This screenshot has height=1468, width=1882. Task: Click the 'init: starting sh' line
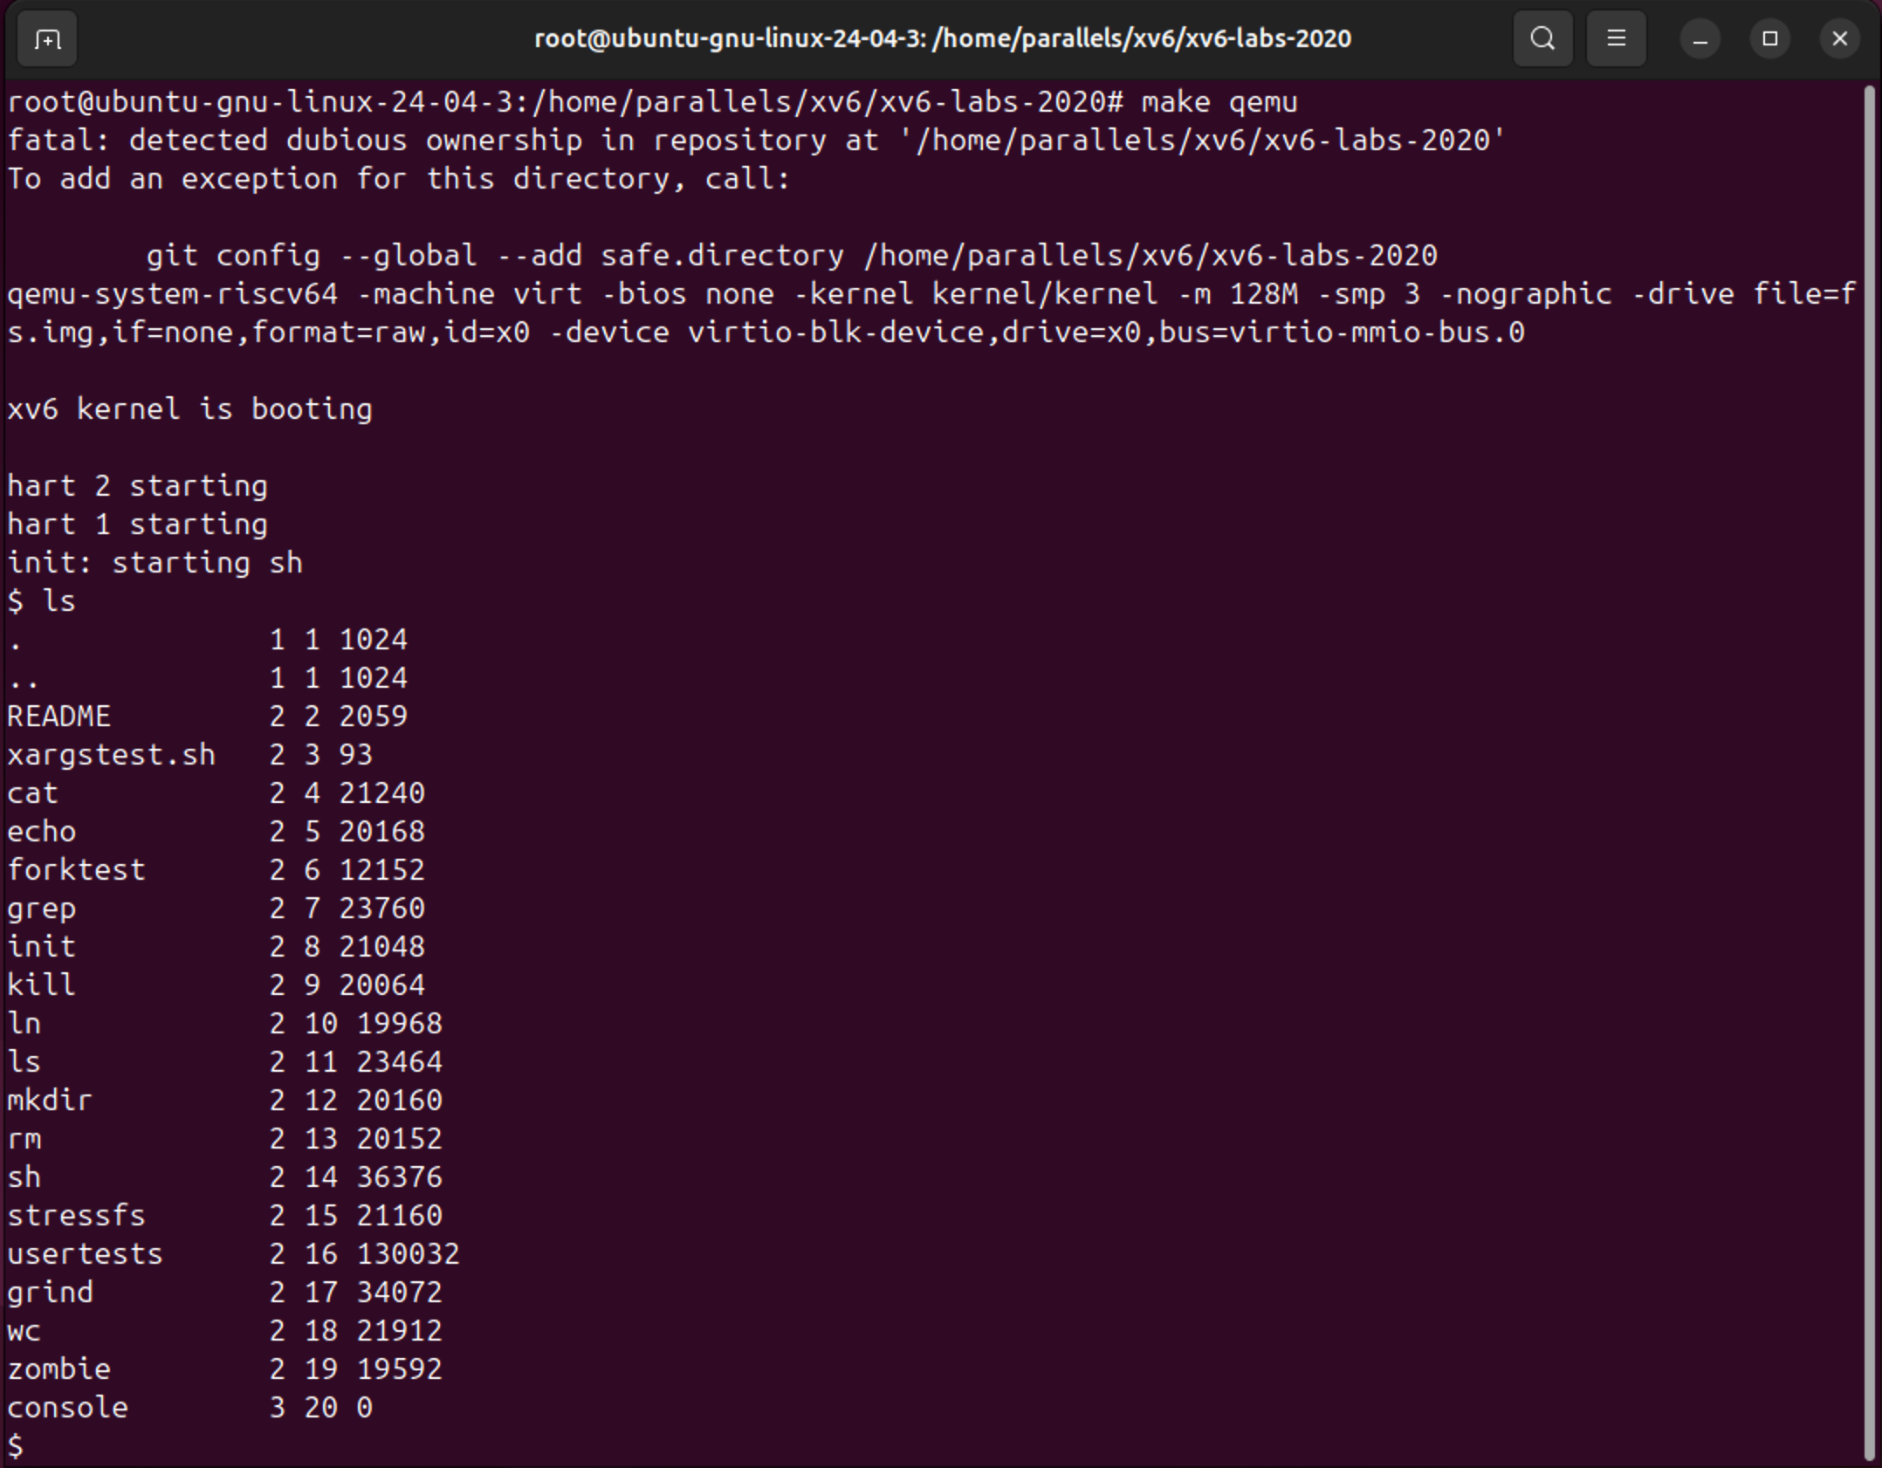pyautogui.click(x=155, y=563)
